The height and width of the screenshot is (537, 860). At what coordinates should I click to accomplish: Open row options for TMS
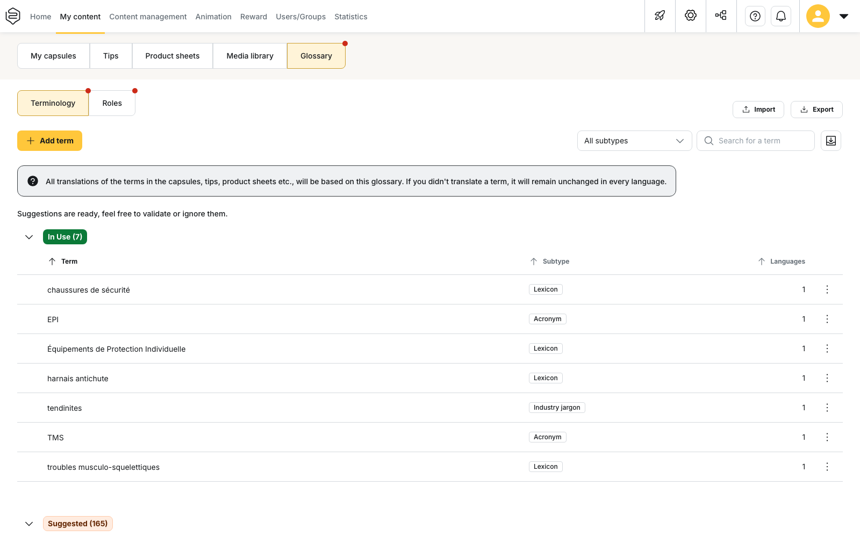pos(827,437)
